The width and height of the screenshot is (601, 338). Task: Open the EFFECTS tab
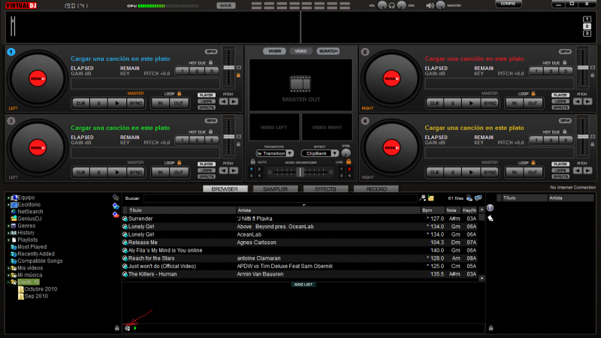click(325, 189)
